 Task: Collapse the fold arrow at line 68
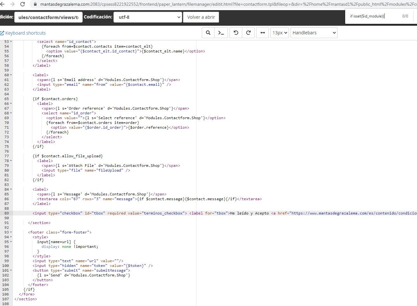coord(11,113)
